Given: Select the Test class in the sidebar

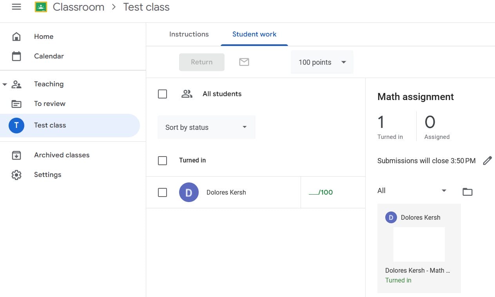Looking at the screenshot, I should 50,125.
